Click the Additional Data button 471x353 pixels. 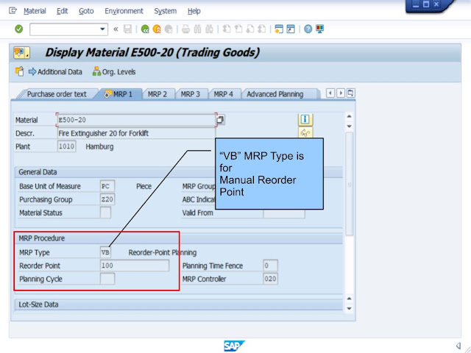pyautogui.click(x=55, y=72)
